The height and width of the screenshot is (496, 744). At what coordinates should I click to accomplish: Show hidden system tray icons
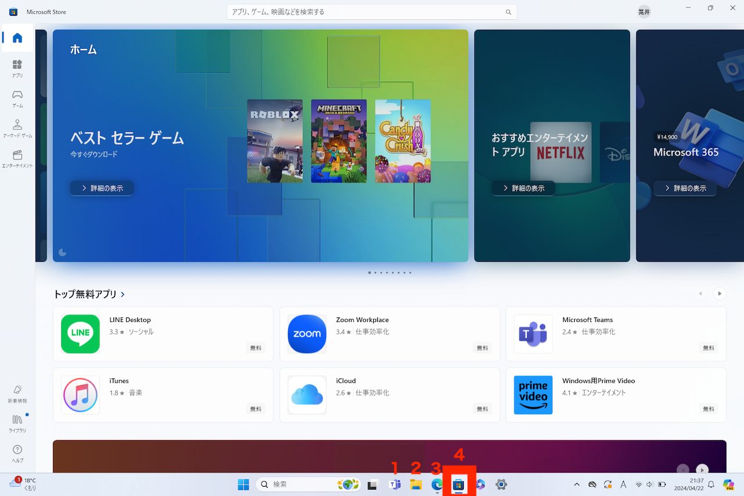pos(577,484)
